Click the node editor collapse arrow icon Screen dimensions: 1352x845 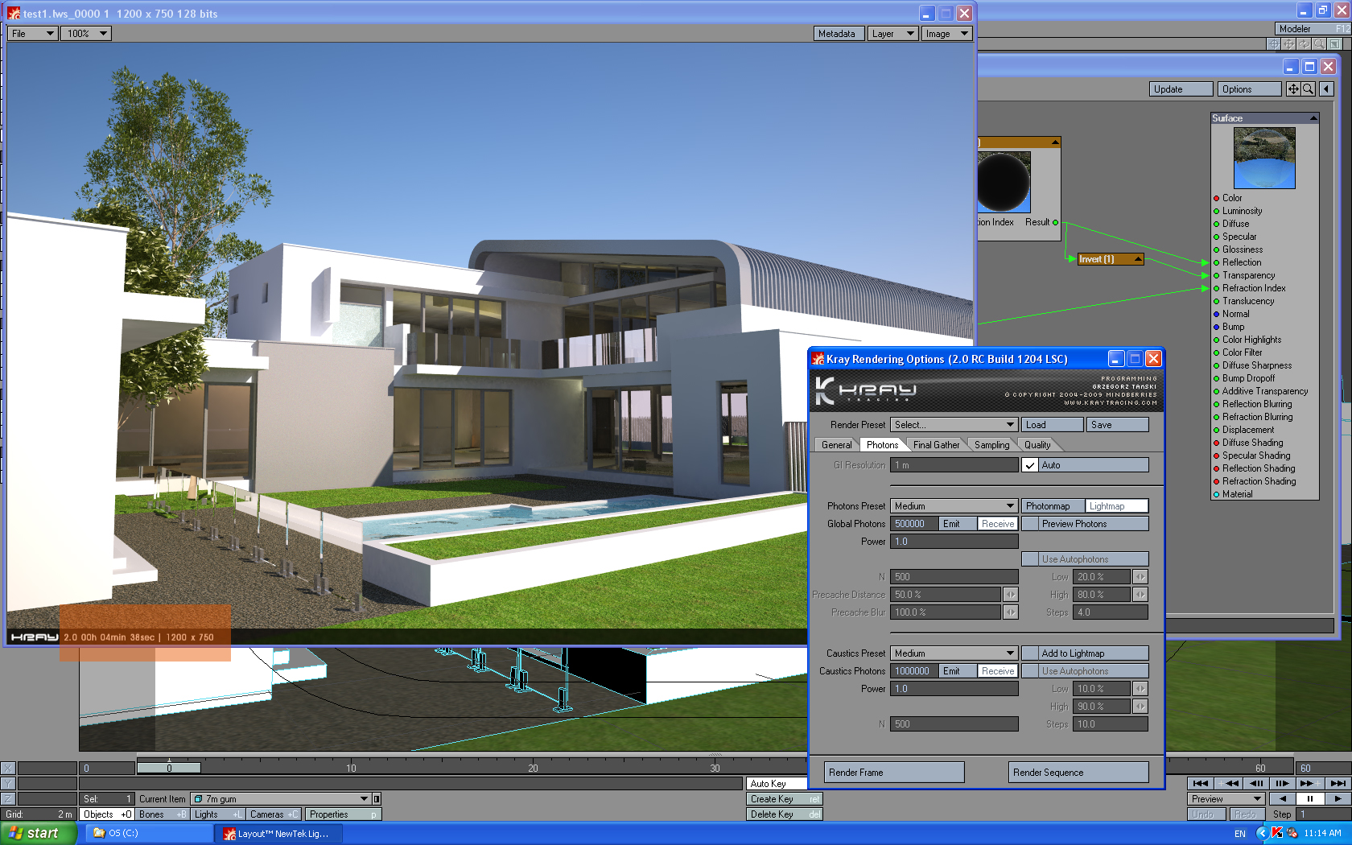click(x=1327, y=89)
